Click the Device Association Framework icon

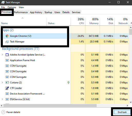[x=7, y=94]
